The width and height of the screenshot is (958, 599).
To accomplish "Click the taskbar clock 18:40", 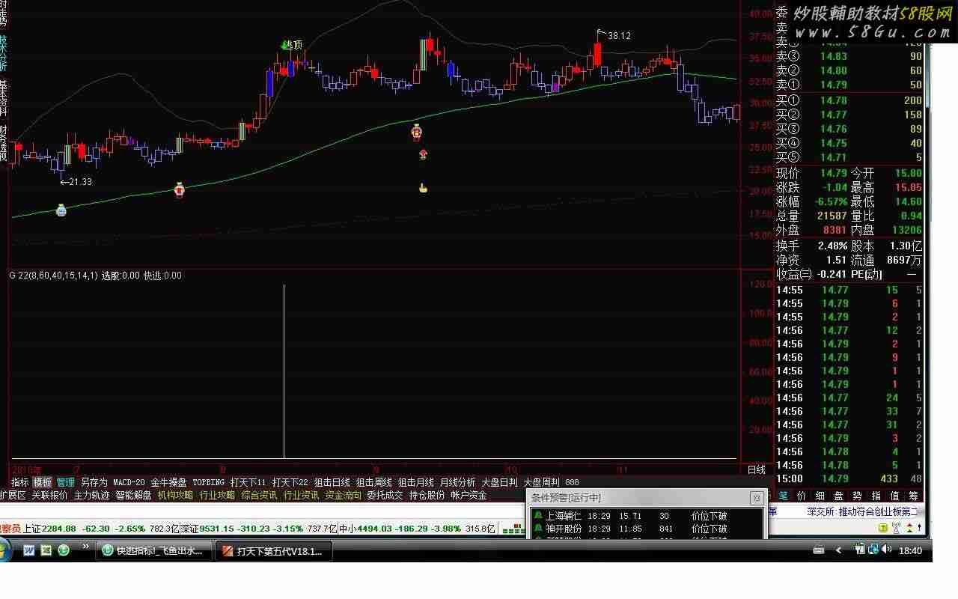I will pyautogui.click(x=910, y=550).
